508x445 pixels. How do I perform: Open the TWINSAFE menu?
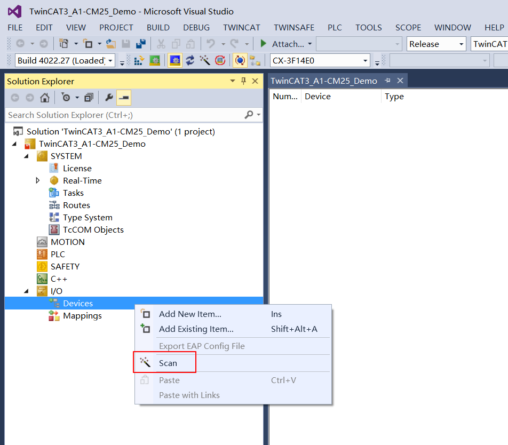pyautogui.click(x=294, y=28)
